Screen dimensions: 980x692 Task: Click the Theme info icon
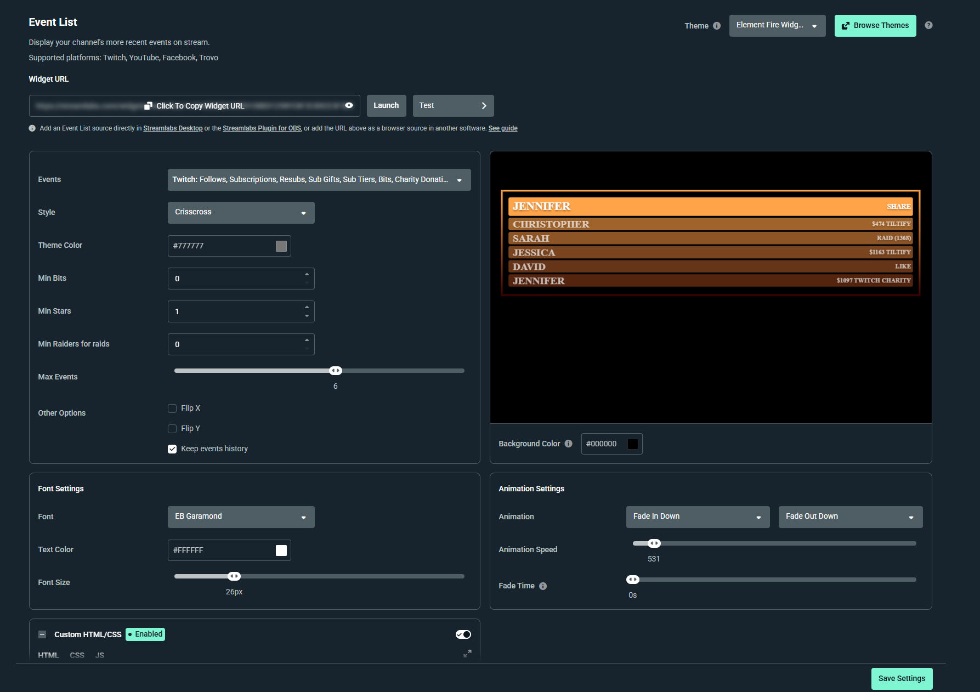(717, 25)
